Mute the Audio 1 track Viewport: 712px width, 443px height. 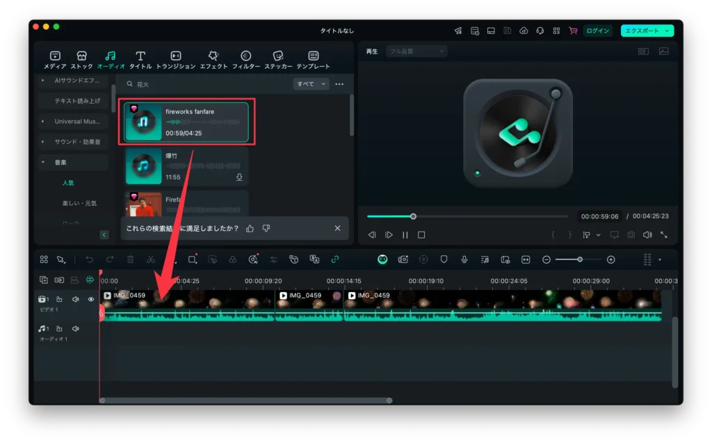[75, 328]
